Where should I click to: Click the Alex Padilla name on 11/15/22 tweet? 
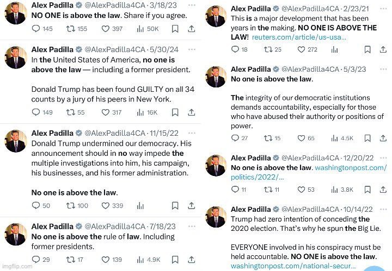pyautogui.click(x=52, y=133)
